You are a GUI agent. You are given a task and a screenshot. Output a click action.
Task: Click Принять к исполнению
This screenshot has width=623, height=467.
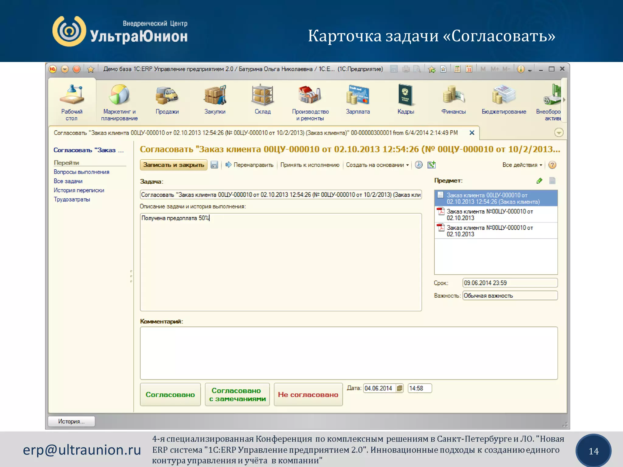(x=310, y=165)
